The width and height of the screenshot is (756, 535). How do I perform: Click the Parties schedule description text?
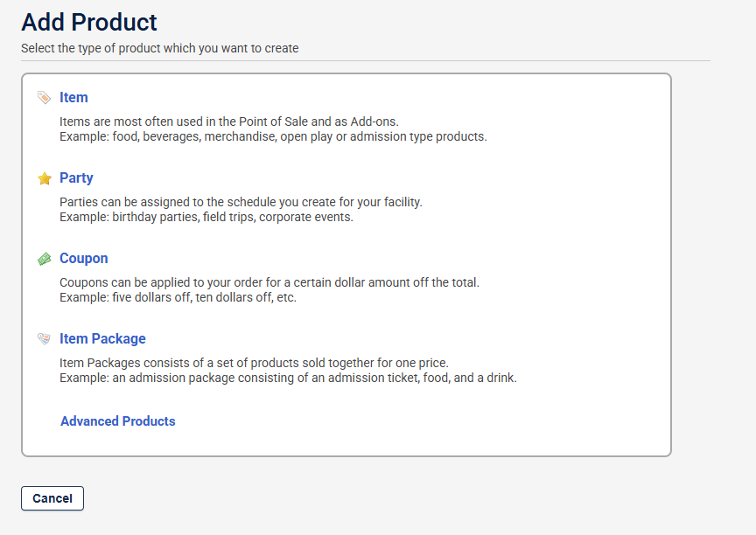pos(241,202)
